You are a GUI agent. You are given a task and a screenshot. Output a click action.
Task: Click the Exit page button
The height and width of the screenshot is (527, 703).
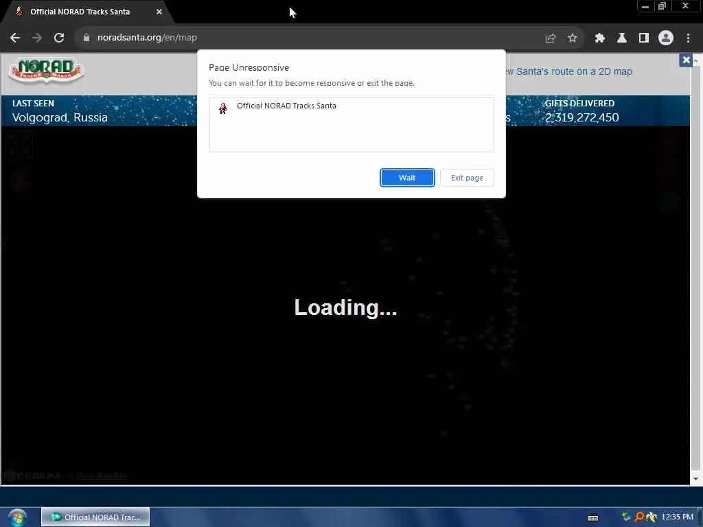coord(467,178)
